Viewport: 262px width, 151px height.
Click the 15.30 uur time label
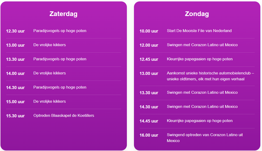pos(16,116)
